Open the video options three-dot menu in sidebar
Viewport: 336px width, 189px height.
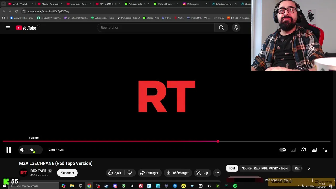click(x=312, y=181)
